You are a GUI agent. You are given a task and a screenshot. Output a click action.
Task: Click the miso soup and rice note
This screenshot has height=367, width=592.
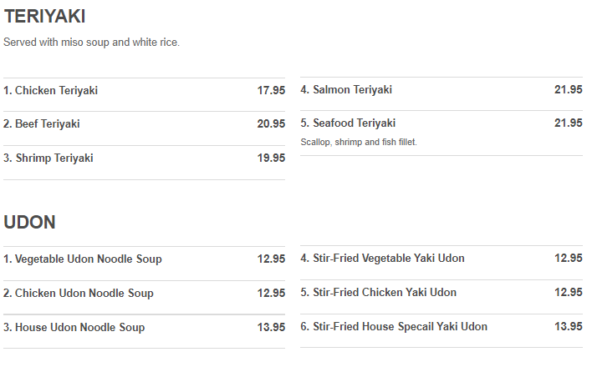91,43
